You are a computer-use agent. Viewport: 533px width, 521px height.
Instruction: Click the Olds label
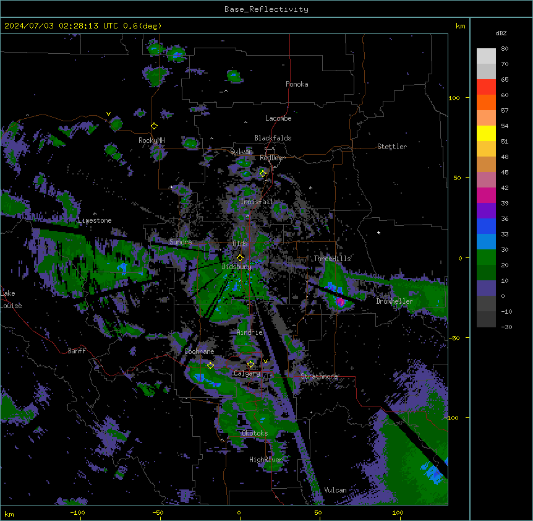click(240, 244)
